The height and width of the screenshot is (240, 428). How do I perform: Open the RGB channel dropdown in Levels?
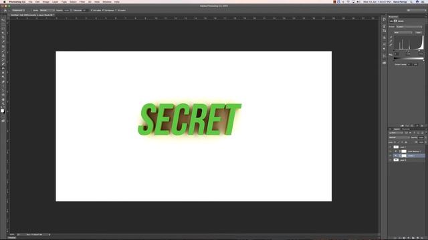coord(403,33)
